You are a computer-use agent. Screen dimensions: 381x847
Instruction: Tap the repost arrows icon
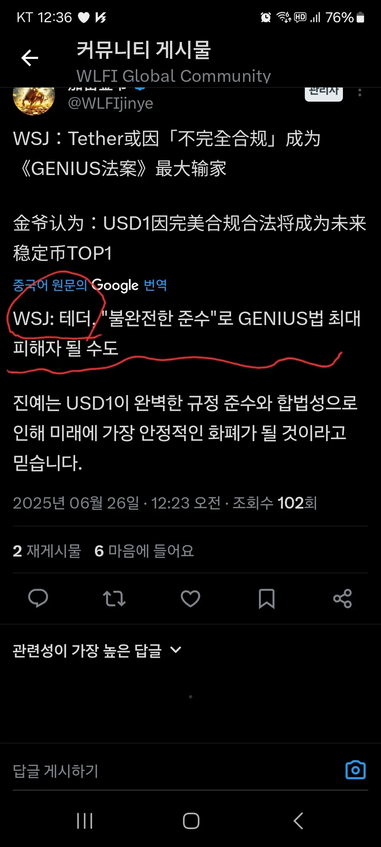pyautogui.click(x=114, y=599)
